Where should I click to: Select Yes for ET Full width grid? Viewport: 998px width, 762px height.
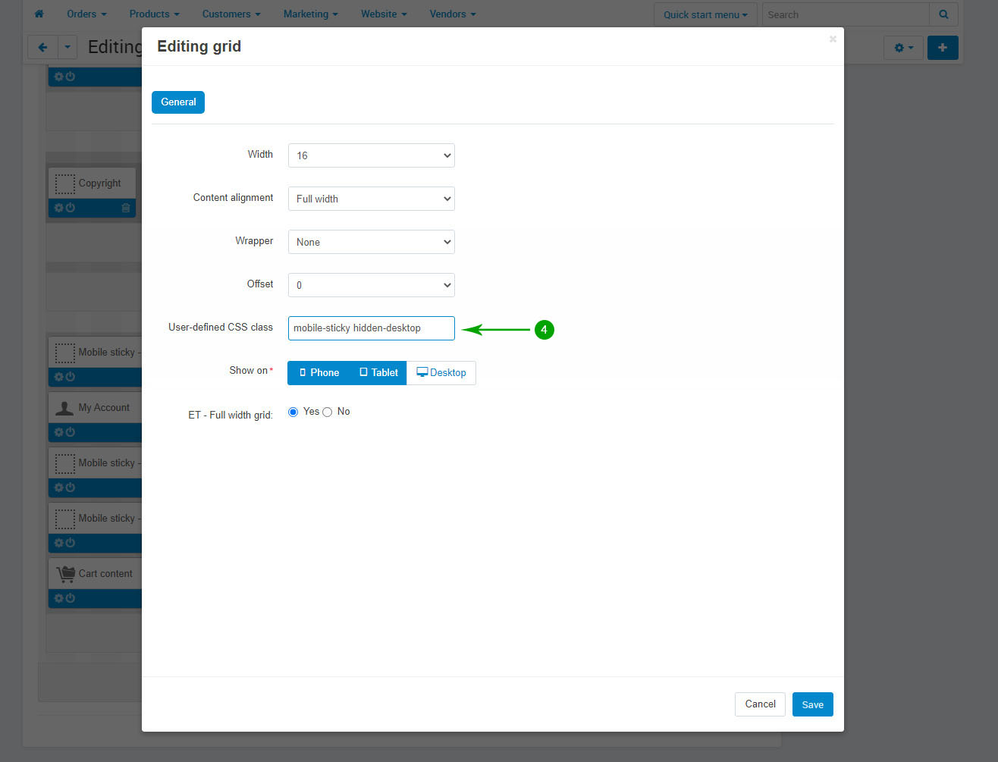pyautogui.click(x=293, y=412)
